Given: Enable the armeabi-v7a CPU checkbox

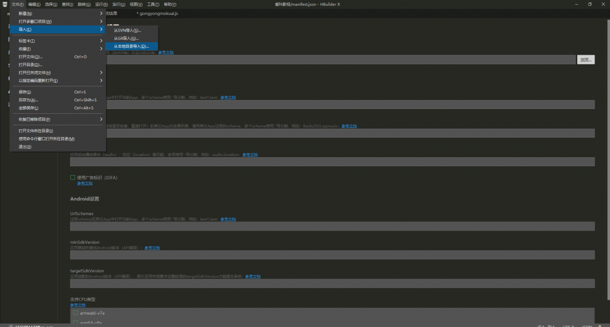Looking at the screenshot, I should point(76,313).
